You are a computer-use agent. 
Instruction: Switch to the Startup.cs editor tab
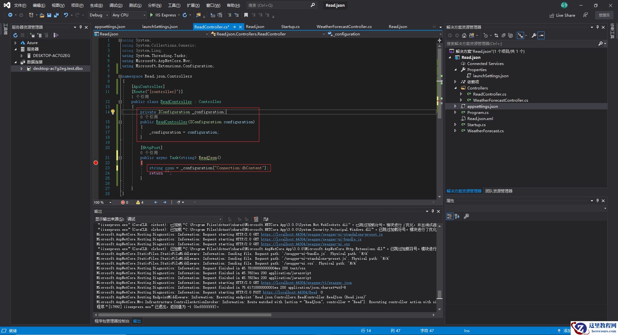pos(290,27)
